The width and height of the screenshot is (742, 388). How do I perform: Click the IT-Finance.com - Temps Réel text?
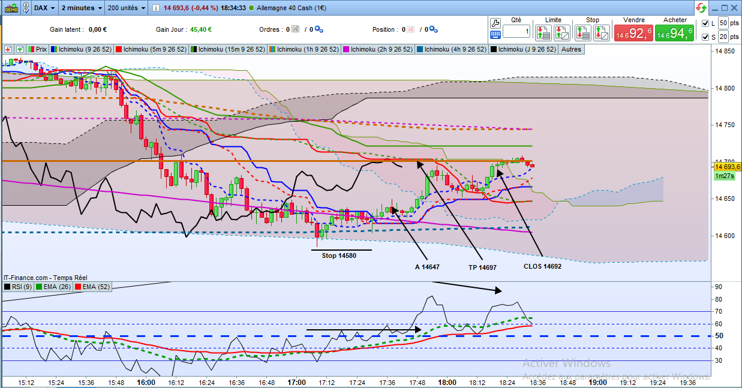pyautogui.click(x=45, y=278)
